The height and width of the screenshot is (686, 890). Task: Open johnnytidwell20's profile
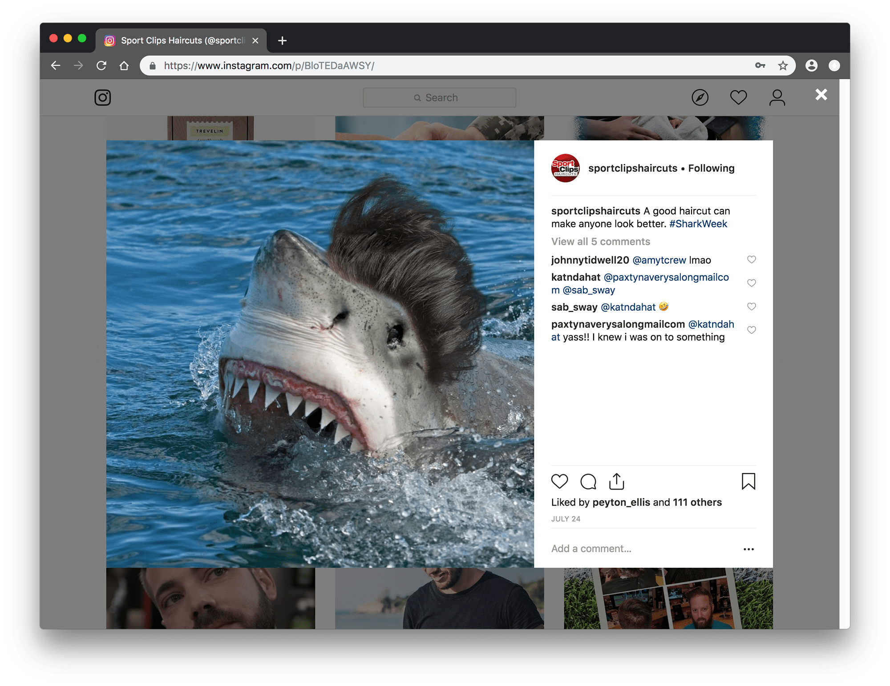[590, 260]
